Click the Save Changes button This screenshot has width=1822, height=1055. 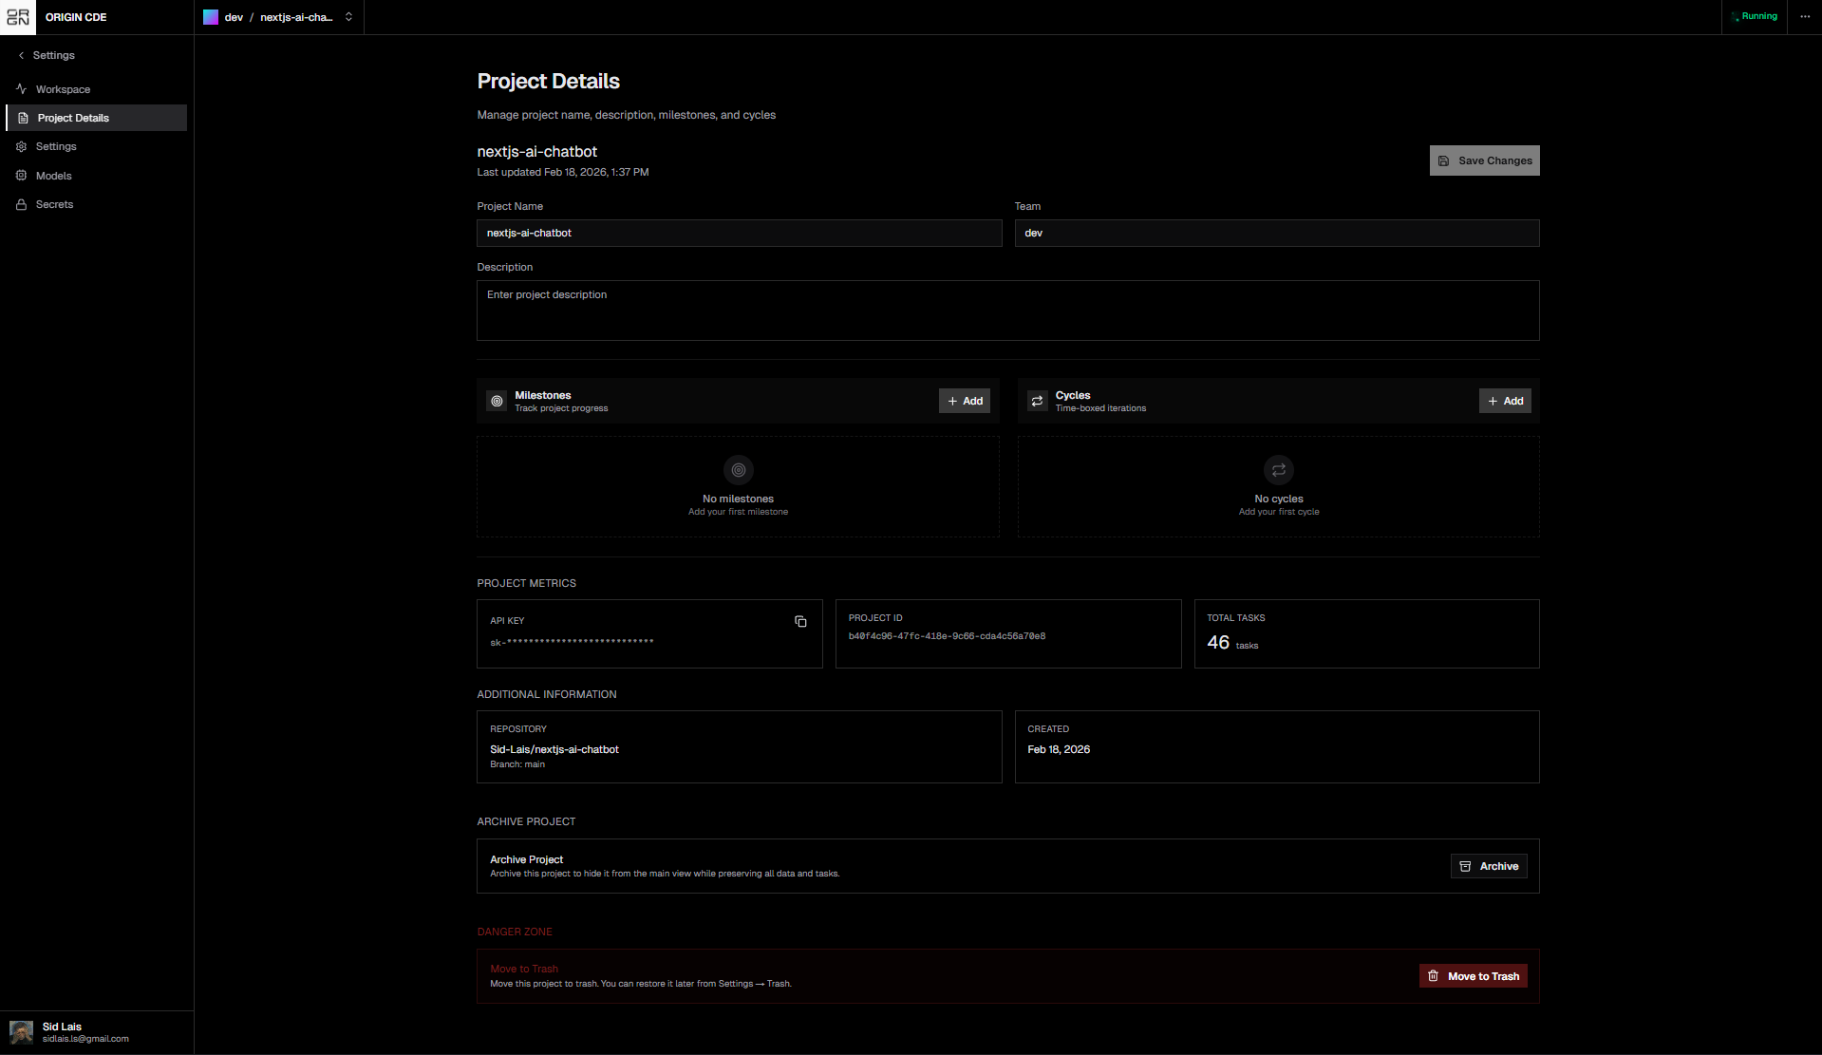pos(1484,160)
